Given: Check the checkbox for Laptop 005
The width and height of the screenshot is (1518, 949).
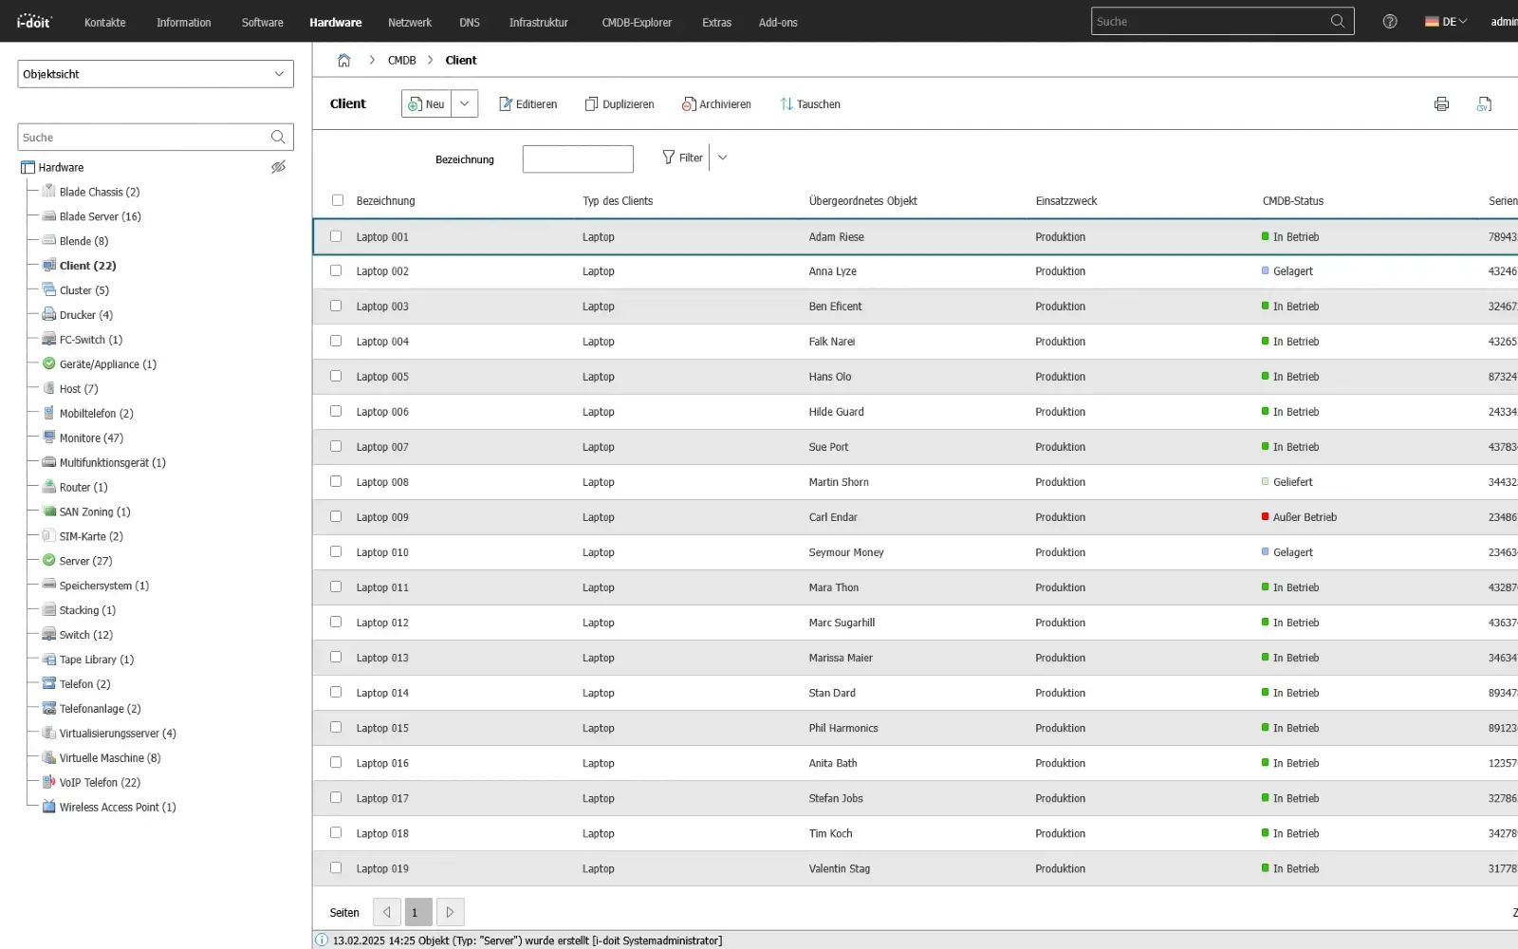Looking at the screenshot, I should [336, 376].
